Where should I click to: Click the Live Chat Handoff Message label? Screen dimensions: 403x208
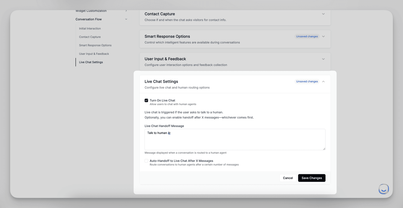(164, 126)
